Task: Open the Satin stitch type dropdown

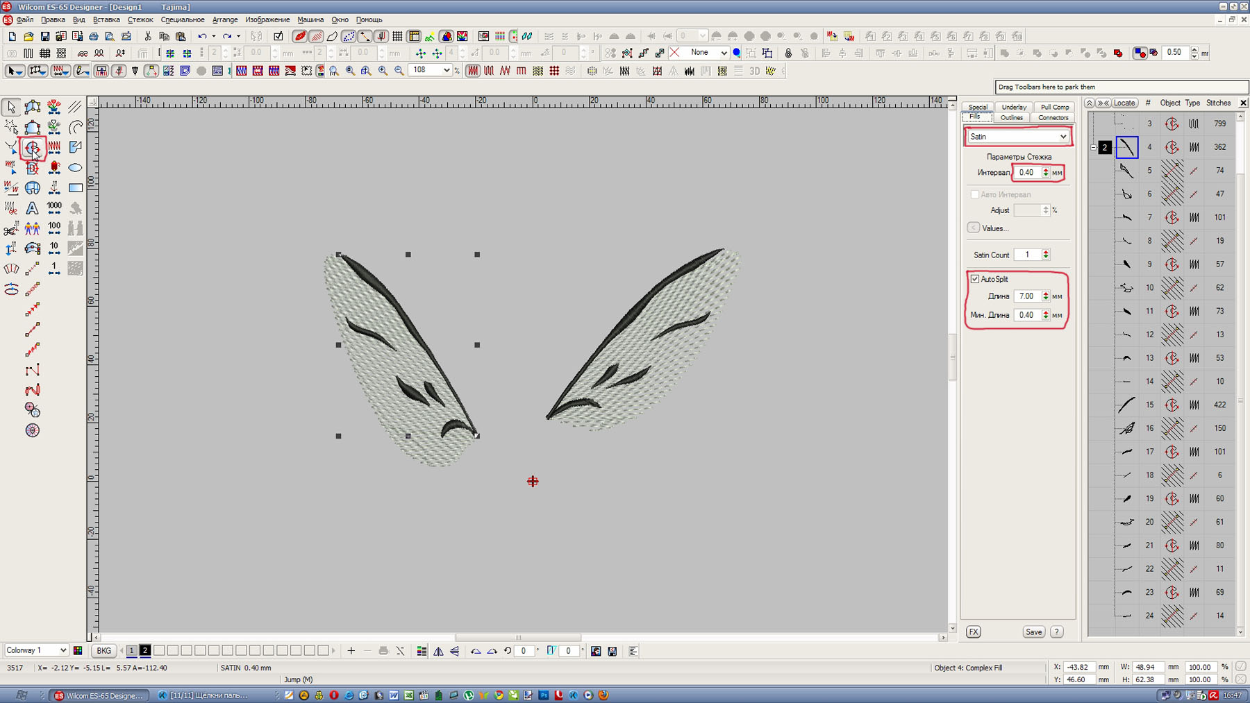Action: pos(1062,137)
